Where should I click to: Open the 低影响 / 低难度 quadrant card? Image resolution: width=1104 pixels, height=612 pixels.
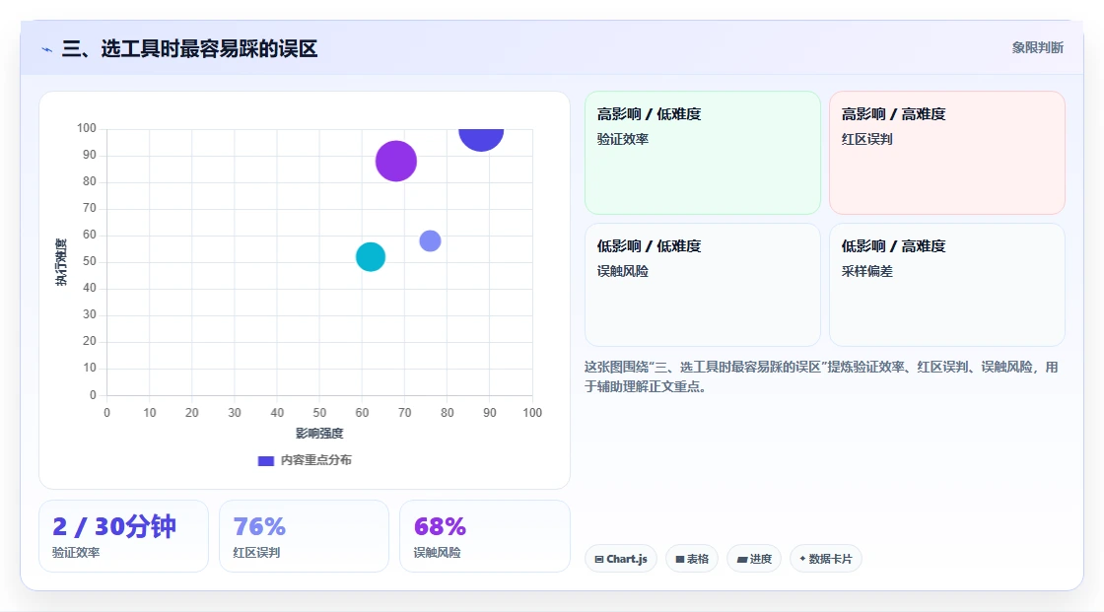[x=703, y=285]
